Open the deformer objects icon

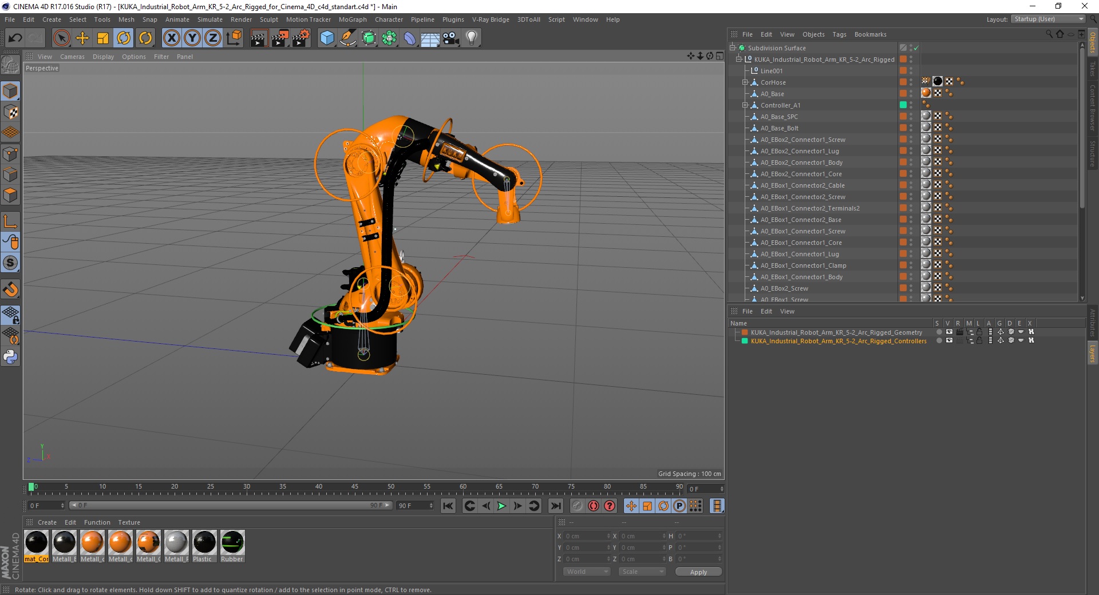[410, 38]
